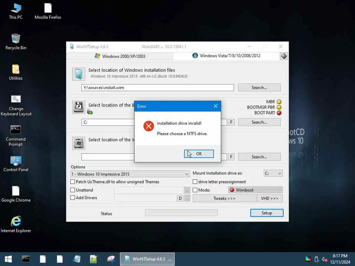Close the Error dialog with X
This screenshot has height=266, width=355.
point(216,106)
